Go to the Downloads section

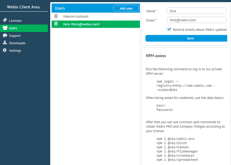click(x=24, y=43)
